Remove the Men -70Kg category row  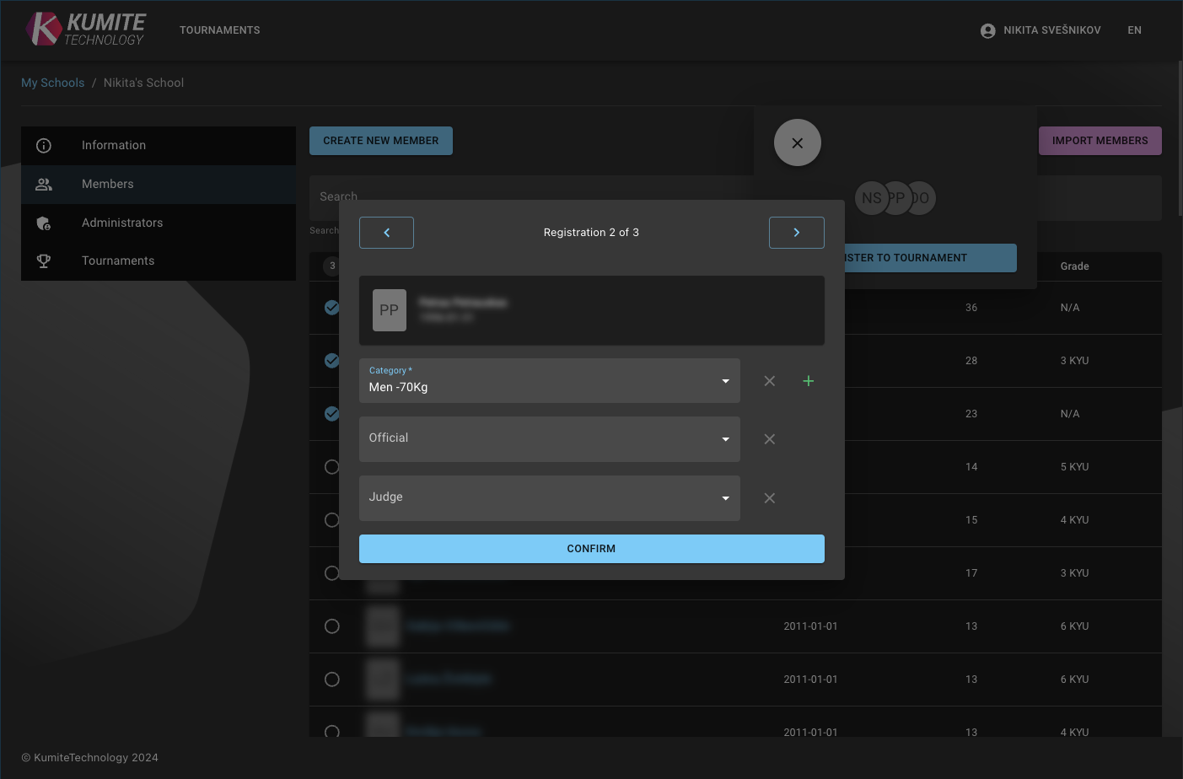point(769,381)
